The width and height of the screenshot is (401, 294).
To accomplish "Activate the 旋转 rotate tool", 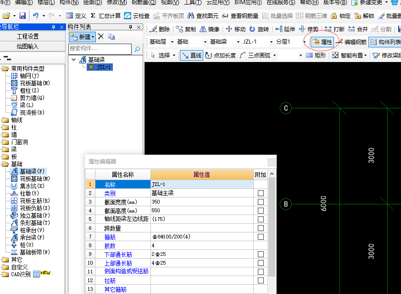I will pyautogui.click(x=259, y=29).
